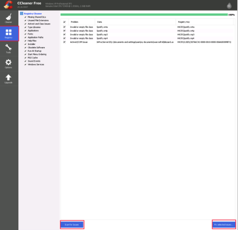
Task: Toggle Fonts checkmark
Action: click(x=25, y=34)
